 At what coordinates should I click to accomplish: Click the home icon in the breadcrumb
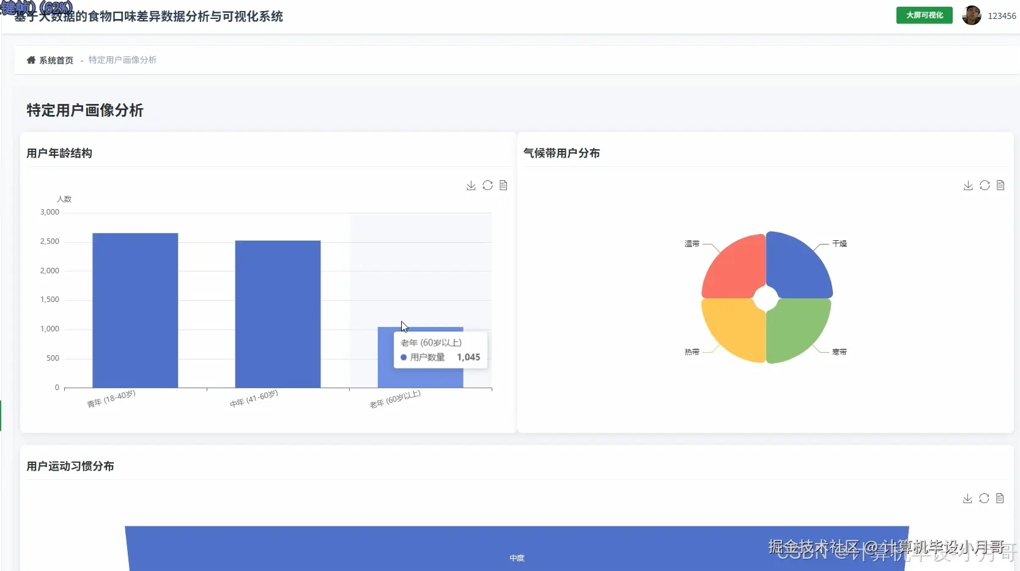point(31,59)
